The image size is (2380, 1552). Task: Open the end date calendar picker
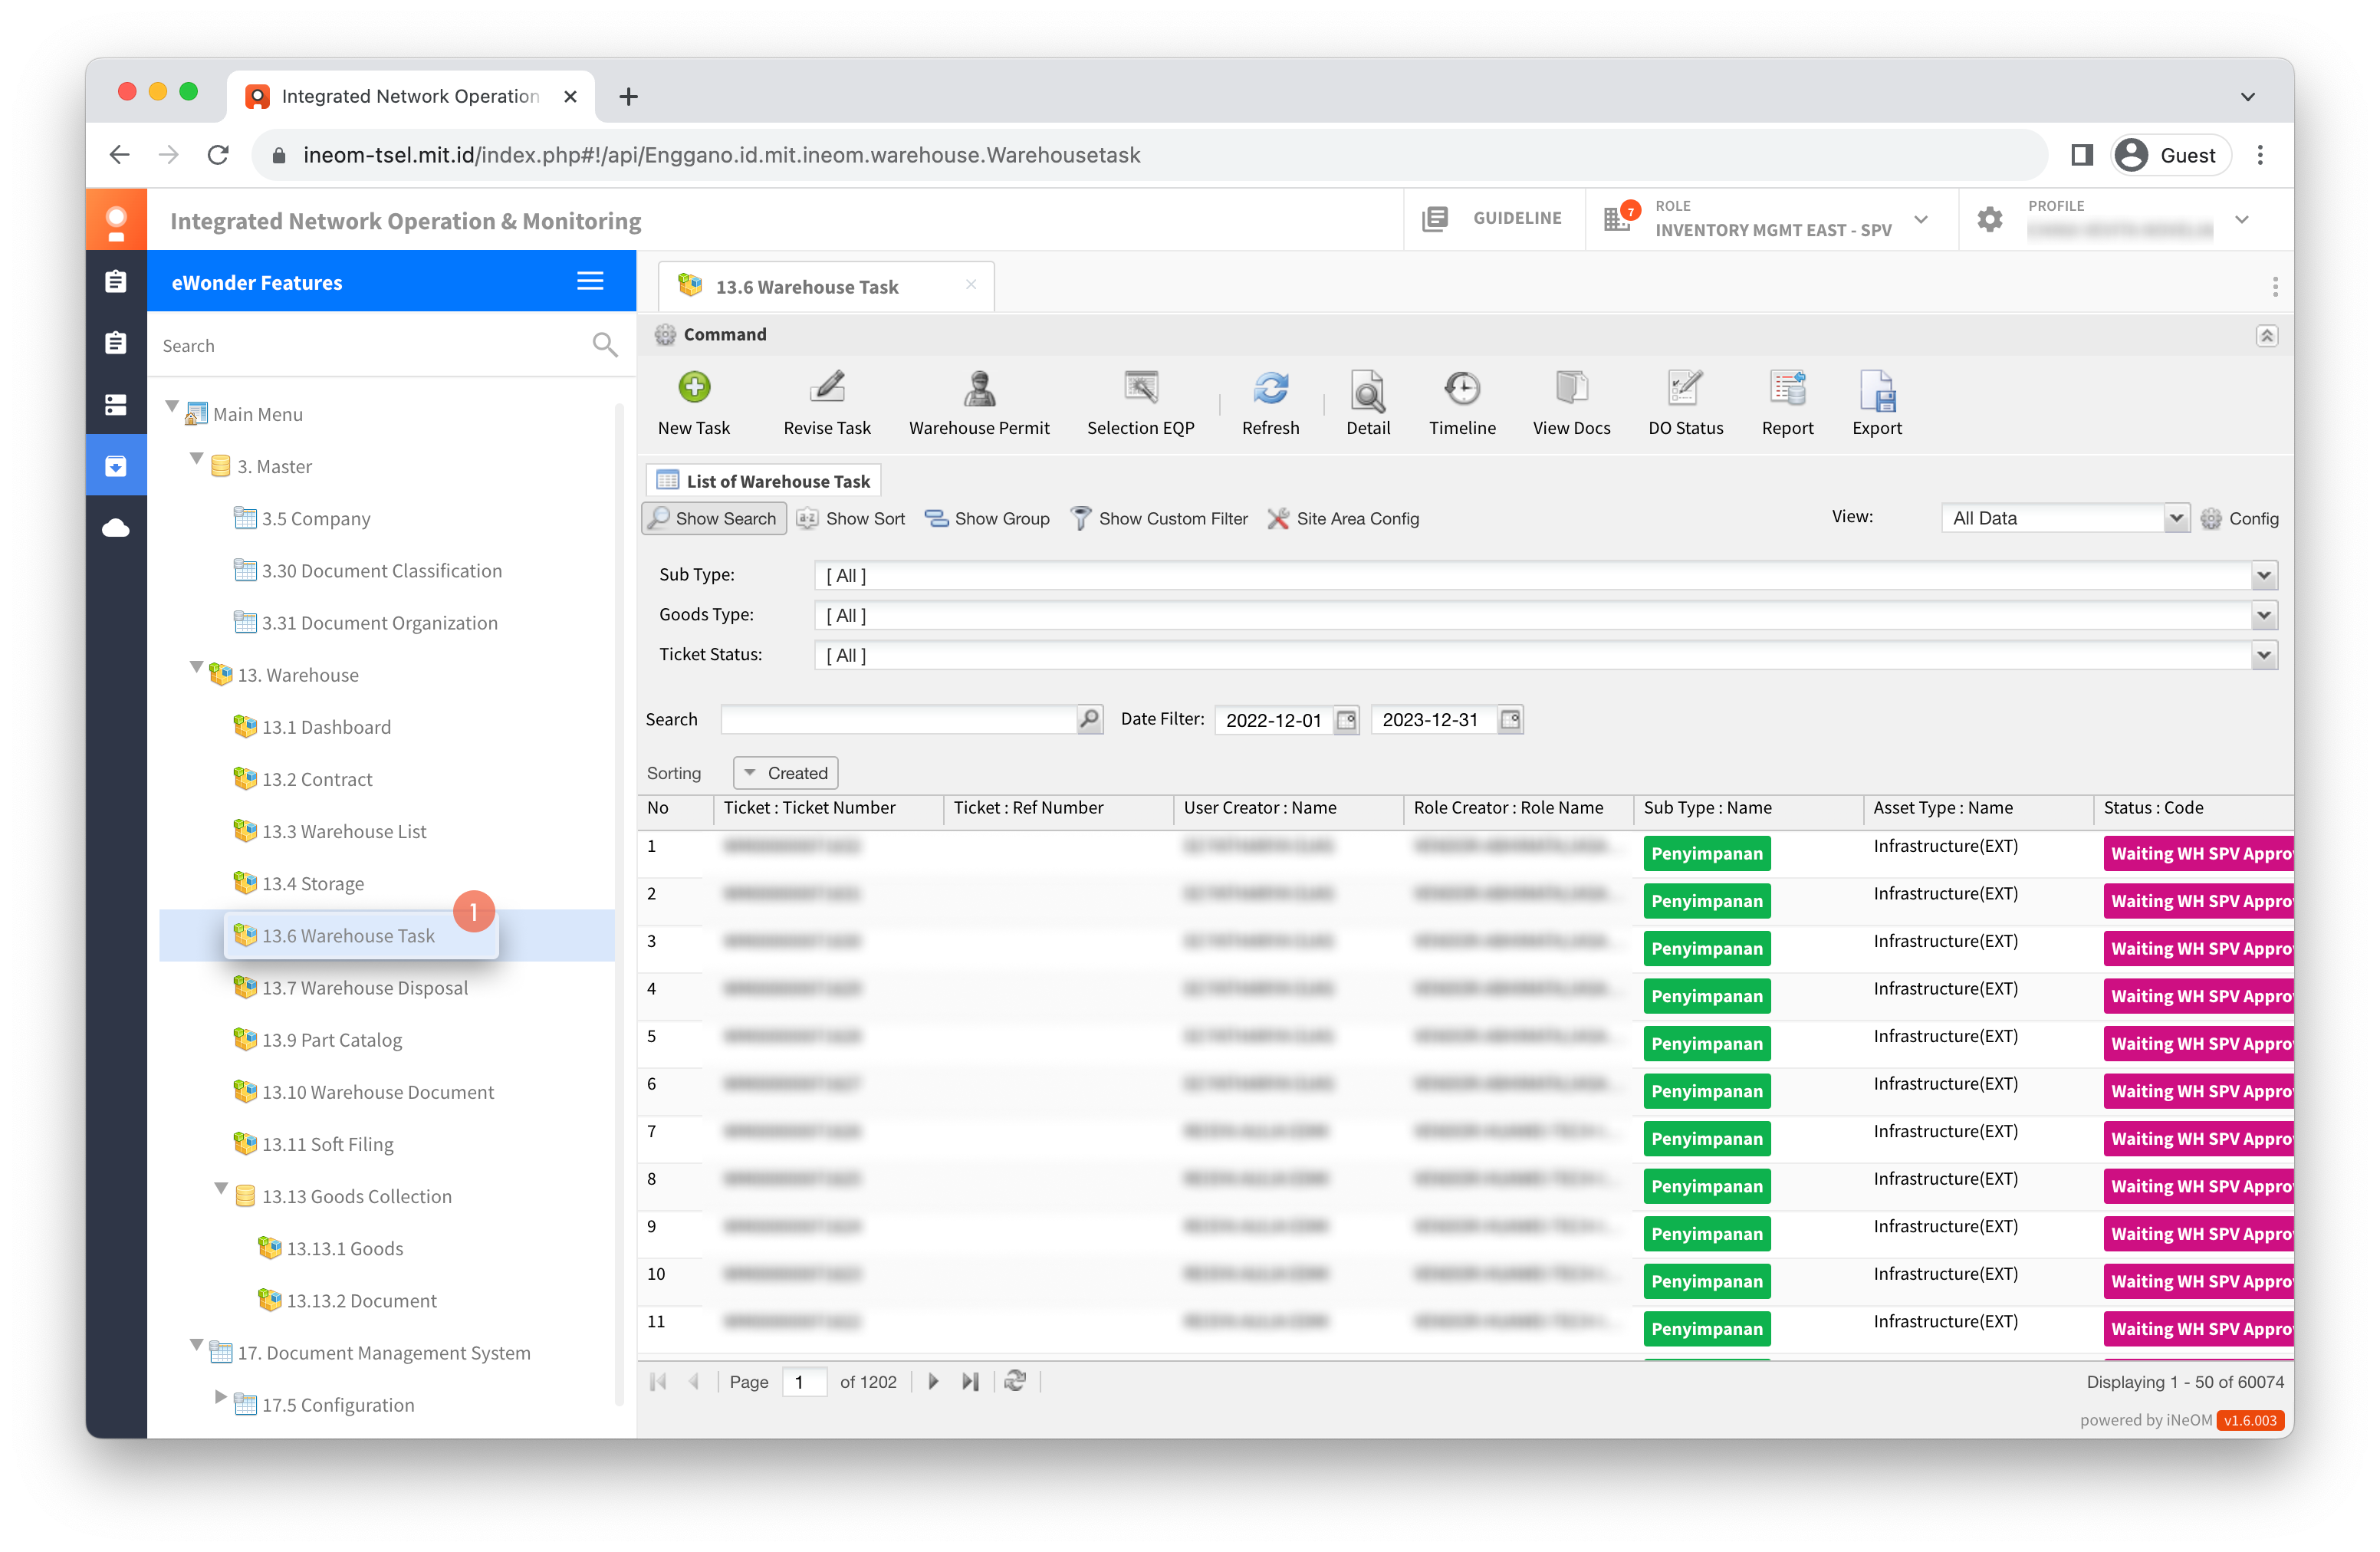(1510, 720)
